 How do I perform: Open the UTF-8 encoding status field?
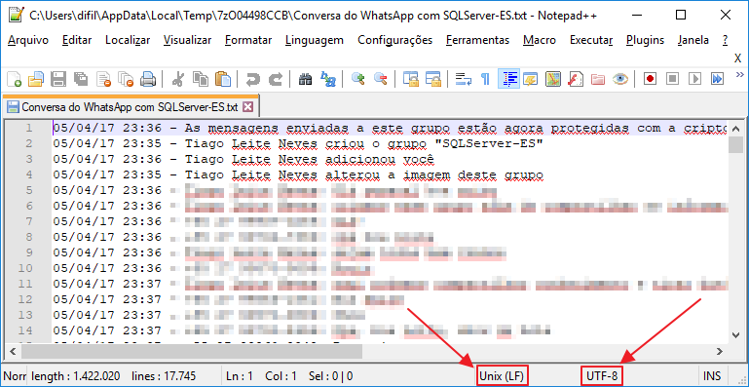602,376
